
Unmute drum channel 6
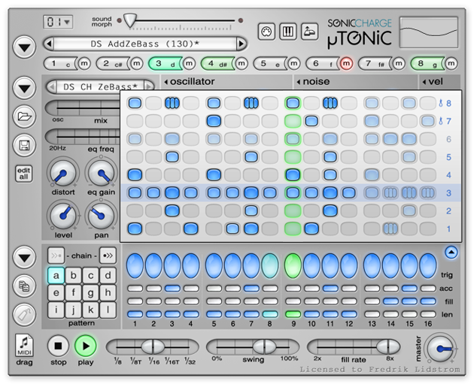[346, 63]
